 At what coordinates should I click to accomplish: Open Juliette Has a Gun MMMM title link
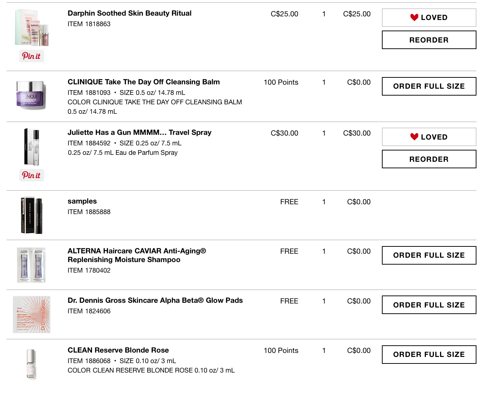pyautogui.click(x=139, y=133)
